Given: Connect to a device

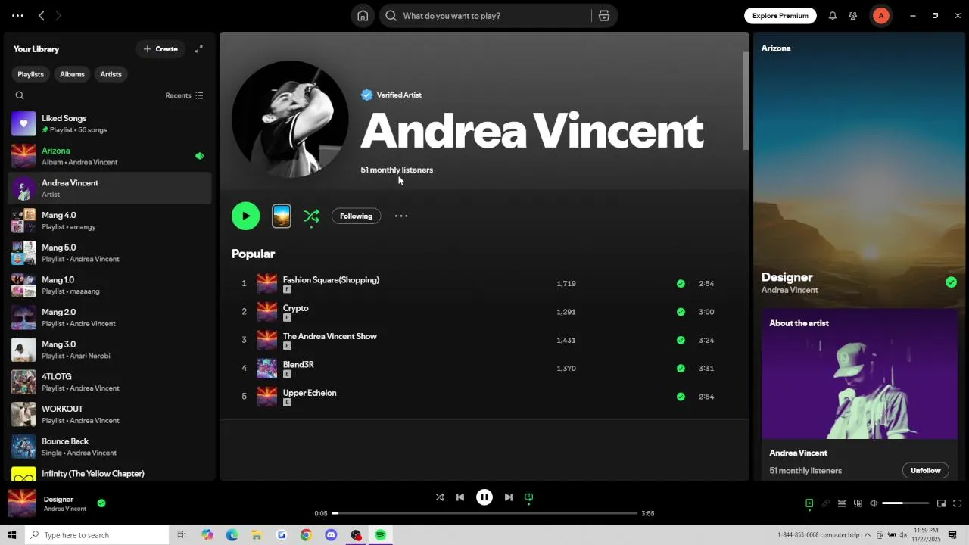Looking at the screenshot, I should click(858, 503).
